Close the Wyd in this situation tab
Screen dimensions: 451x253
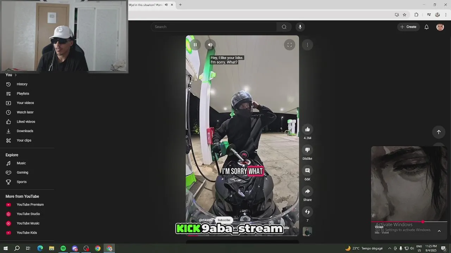pos(172,5)
